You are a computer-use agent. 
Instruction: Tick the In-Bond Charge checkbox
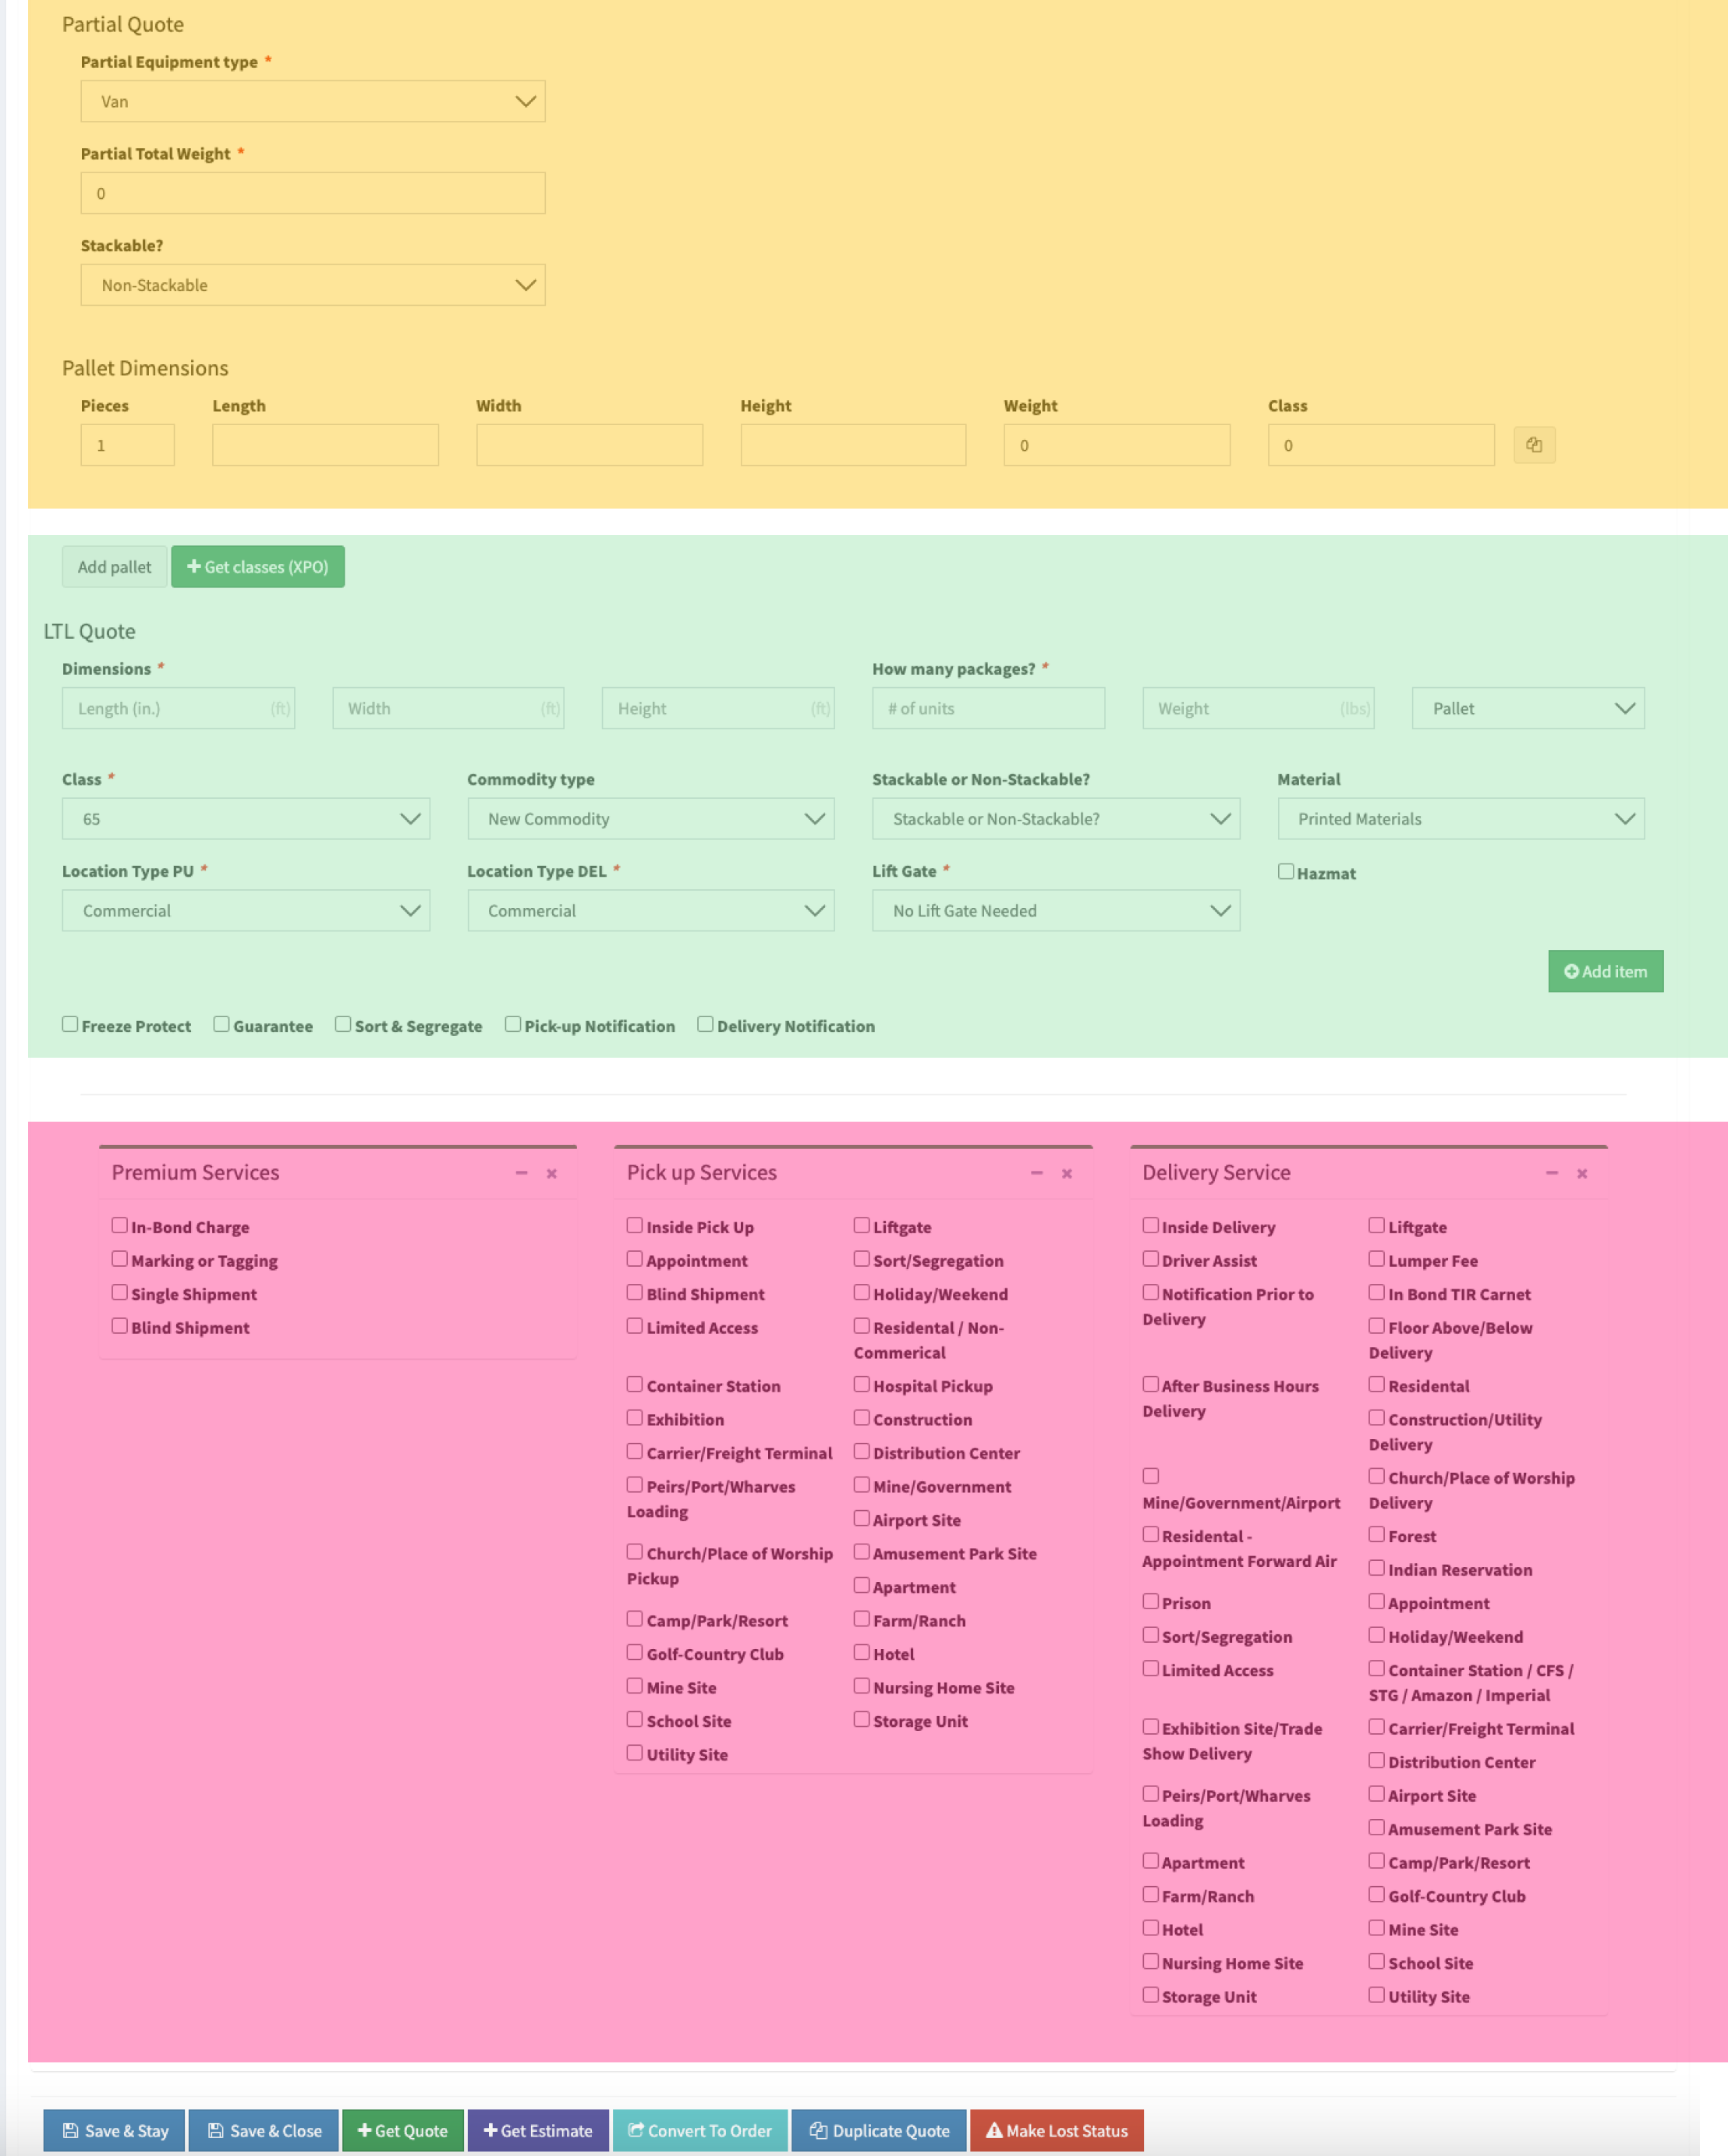click(120, 1225)
